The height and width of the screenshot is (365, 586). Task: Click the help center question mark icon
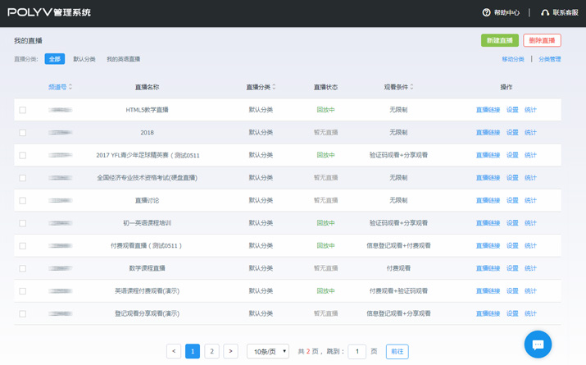(486, 13)
